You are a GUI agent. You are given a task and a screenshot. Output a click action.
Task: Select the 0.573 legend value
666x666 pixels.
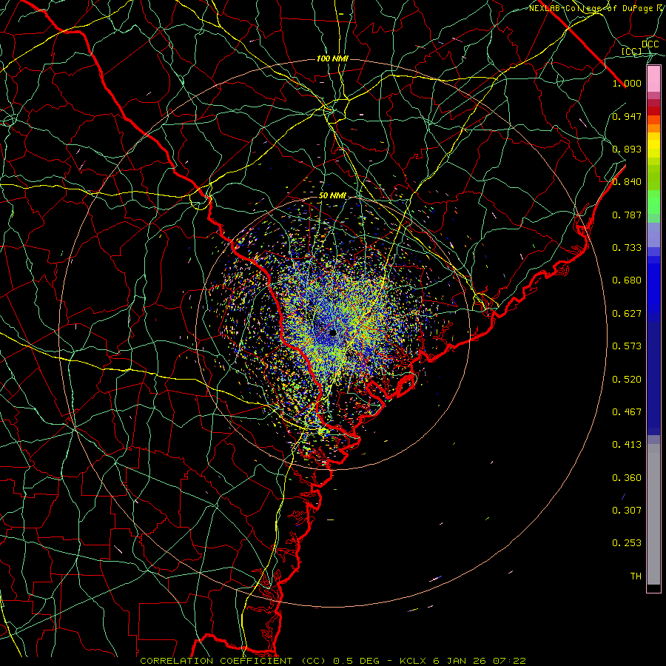[627, 346]
